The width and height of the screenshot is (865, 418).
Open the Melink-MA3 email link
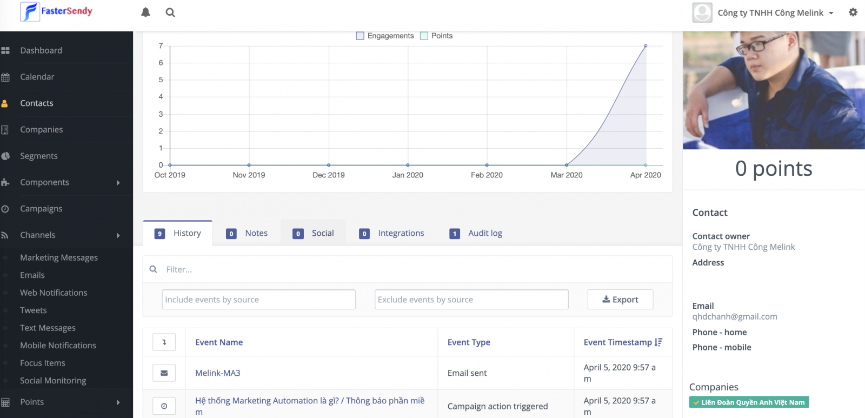(x=217, y=373)
